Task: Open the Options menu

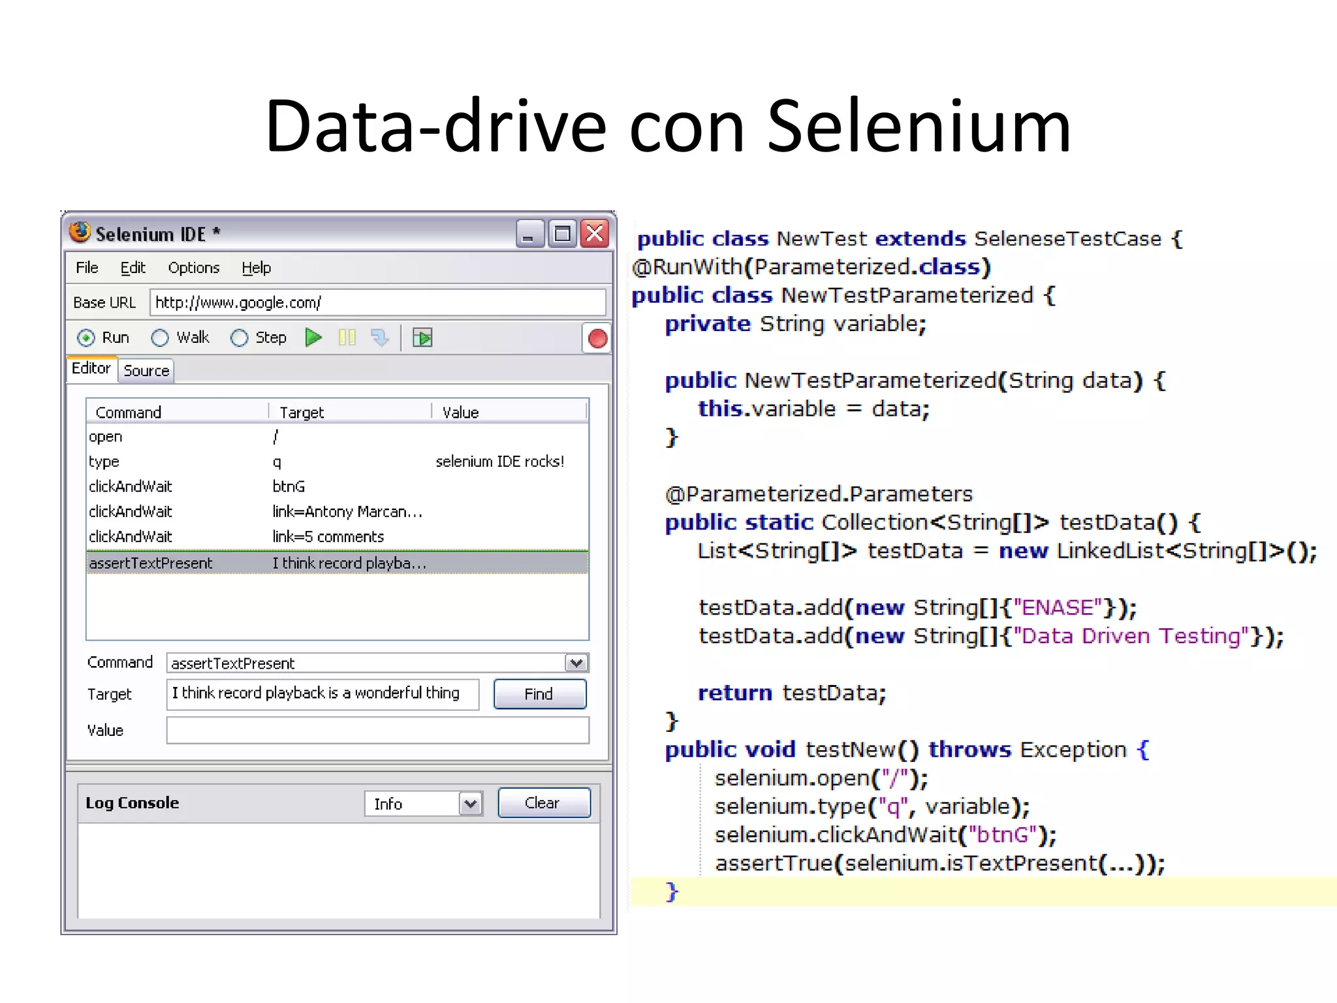Action: pos(194,268)
